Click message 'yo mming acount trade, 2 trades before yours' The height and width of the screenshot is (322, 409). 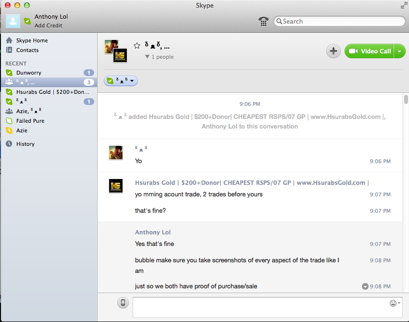click(x=199, y=194)
